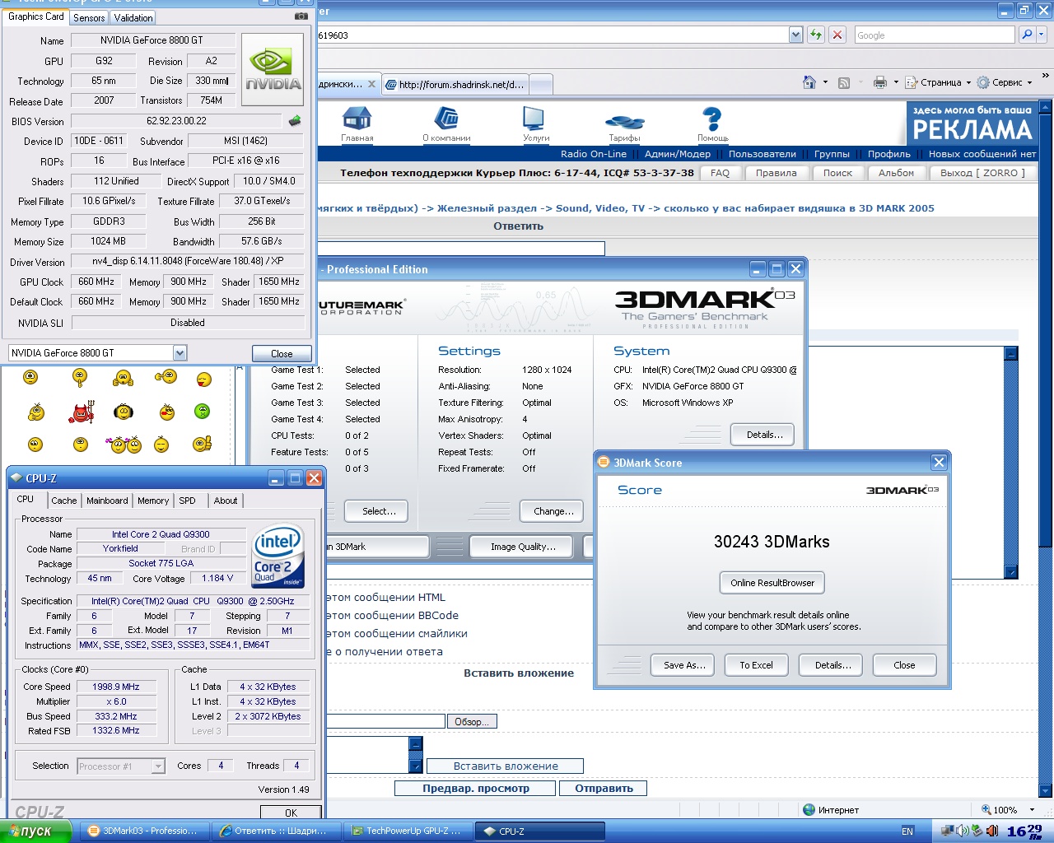Open the print options dropdown arrow
The image size is (1054, 843).
click(896, 82)
